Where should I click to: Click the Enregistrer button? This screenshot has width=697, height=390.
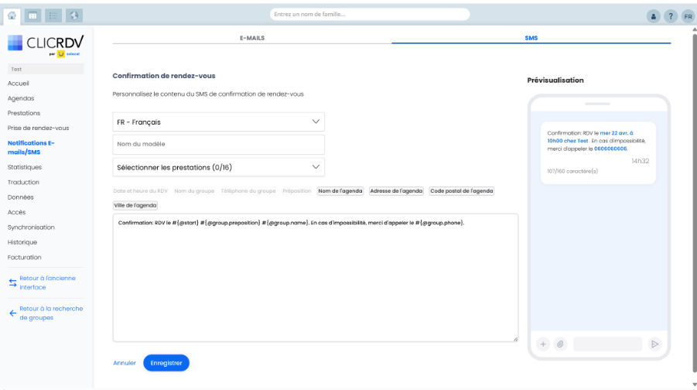(166, 362)
